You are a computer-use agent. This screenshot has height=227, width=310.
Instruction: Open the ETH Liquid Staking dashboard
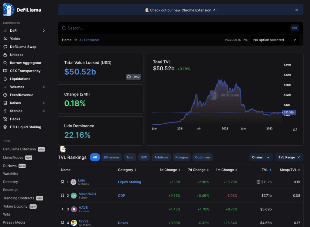coord(25,127)
